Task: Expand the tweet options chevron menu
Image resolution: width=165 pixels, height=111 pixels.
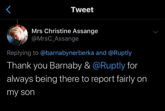Action: coord(156,32)
